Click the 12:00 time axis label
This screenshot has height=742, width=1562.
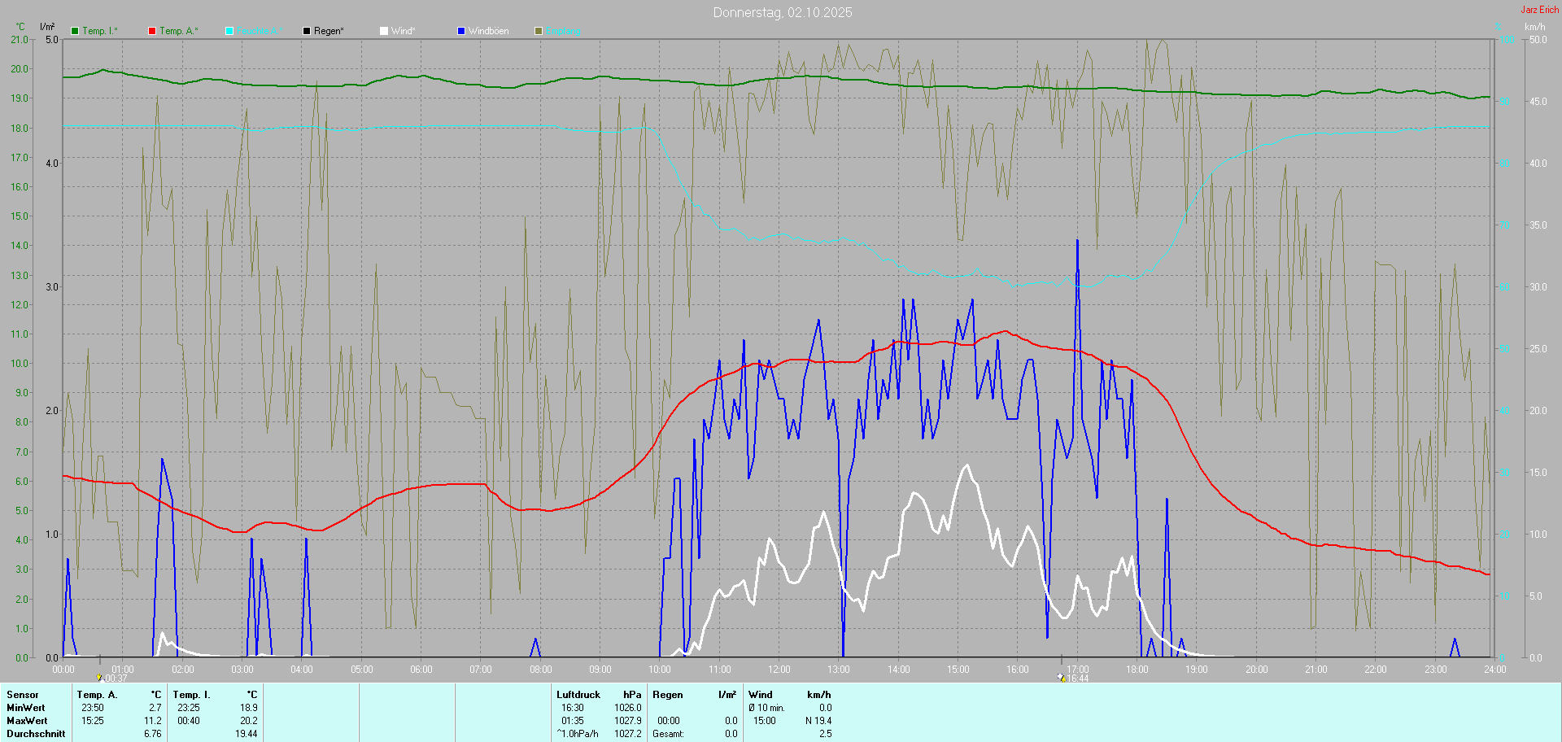779,670
